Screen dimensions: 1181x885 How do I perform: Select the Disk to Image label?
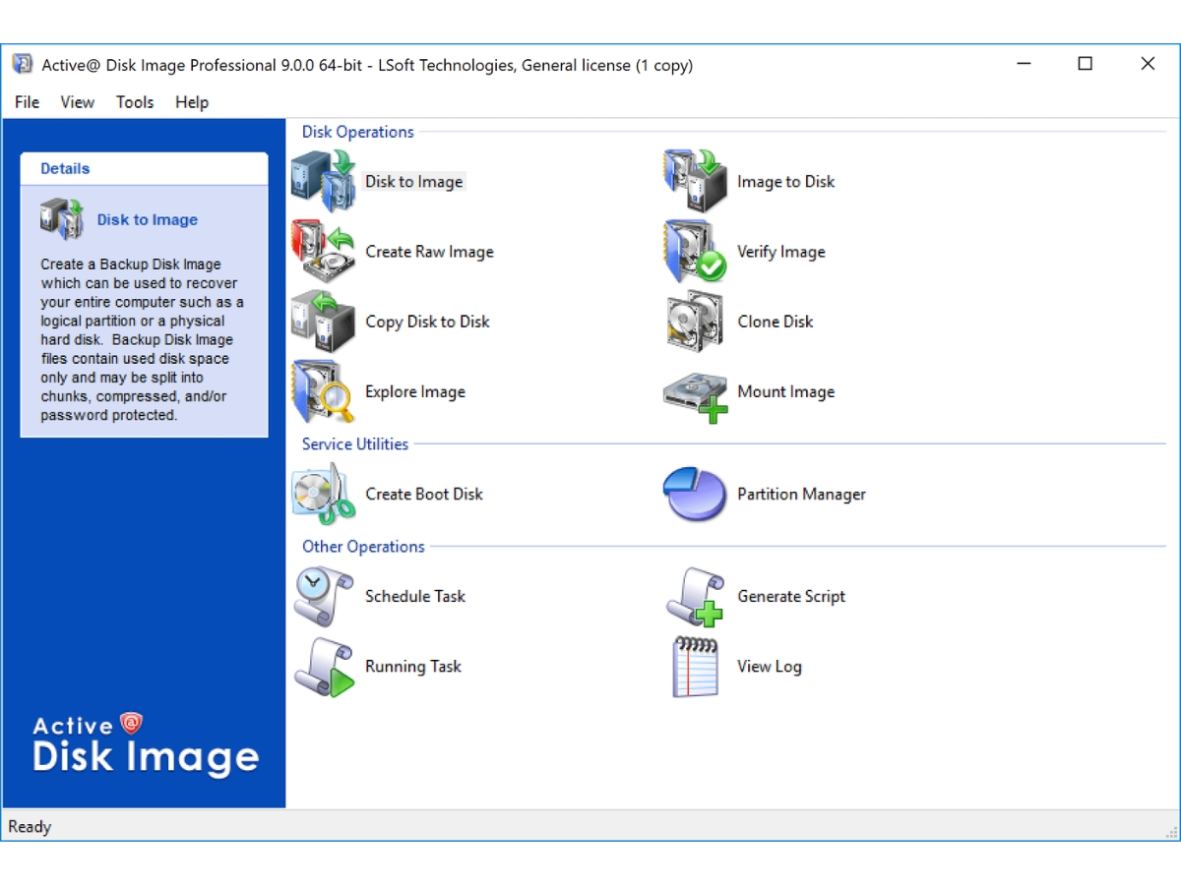point(414,182)
